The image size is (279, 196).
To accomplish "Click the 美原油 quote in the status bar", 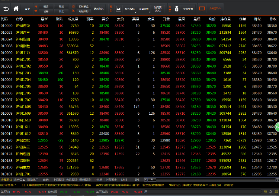I will 23,192.
